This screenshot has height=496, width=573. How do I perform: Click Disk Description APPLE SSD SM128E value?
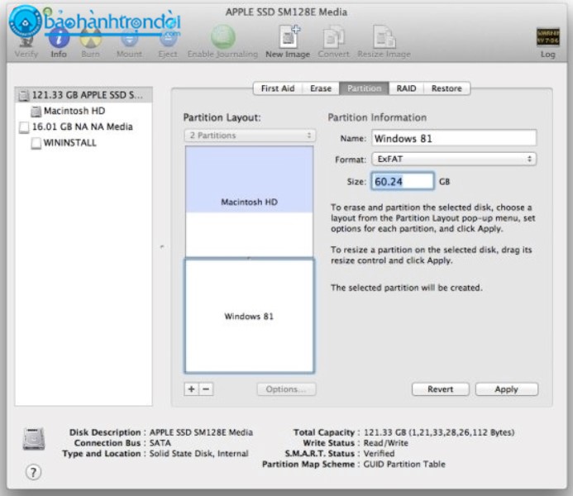tap(201, 432)
